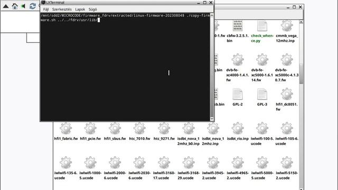Image resolution: width=338 pixels, height=190 pixels.
Task: Maximize the file manager window
Action: pos(294,7)
